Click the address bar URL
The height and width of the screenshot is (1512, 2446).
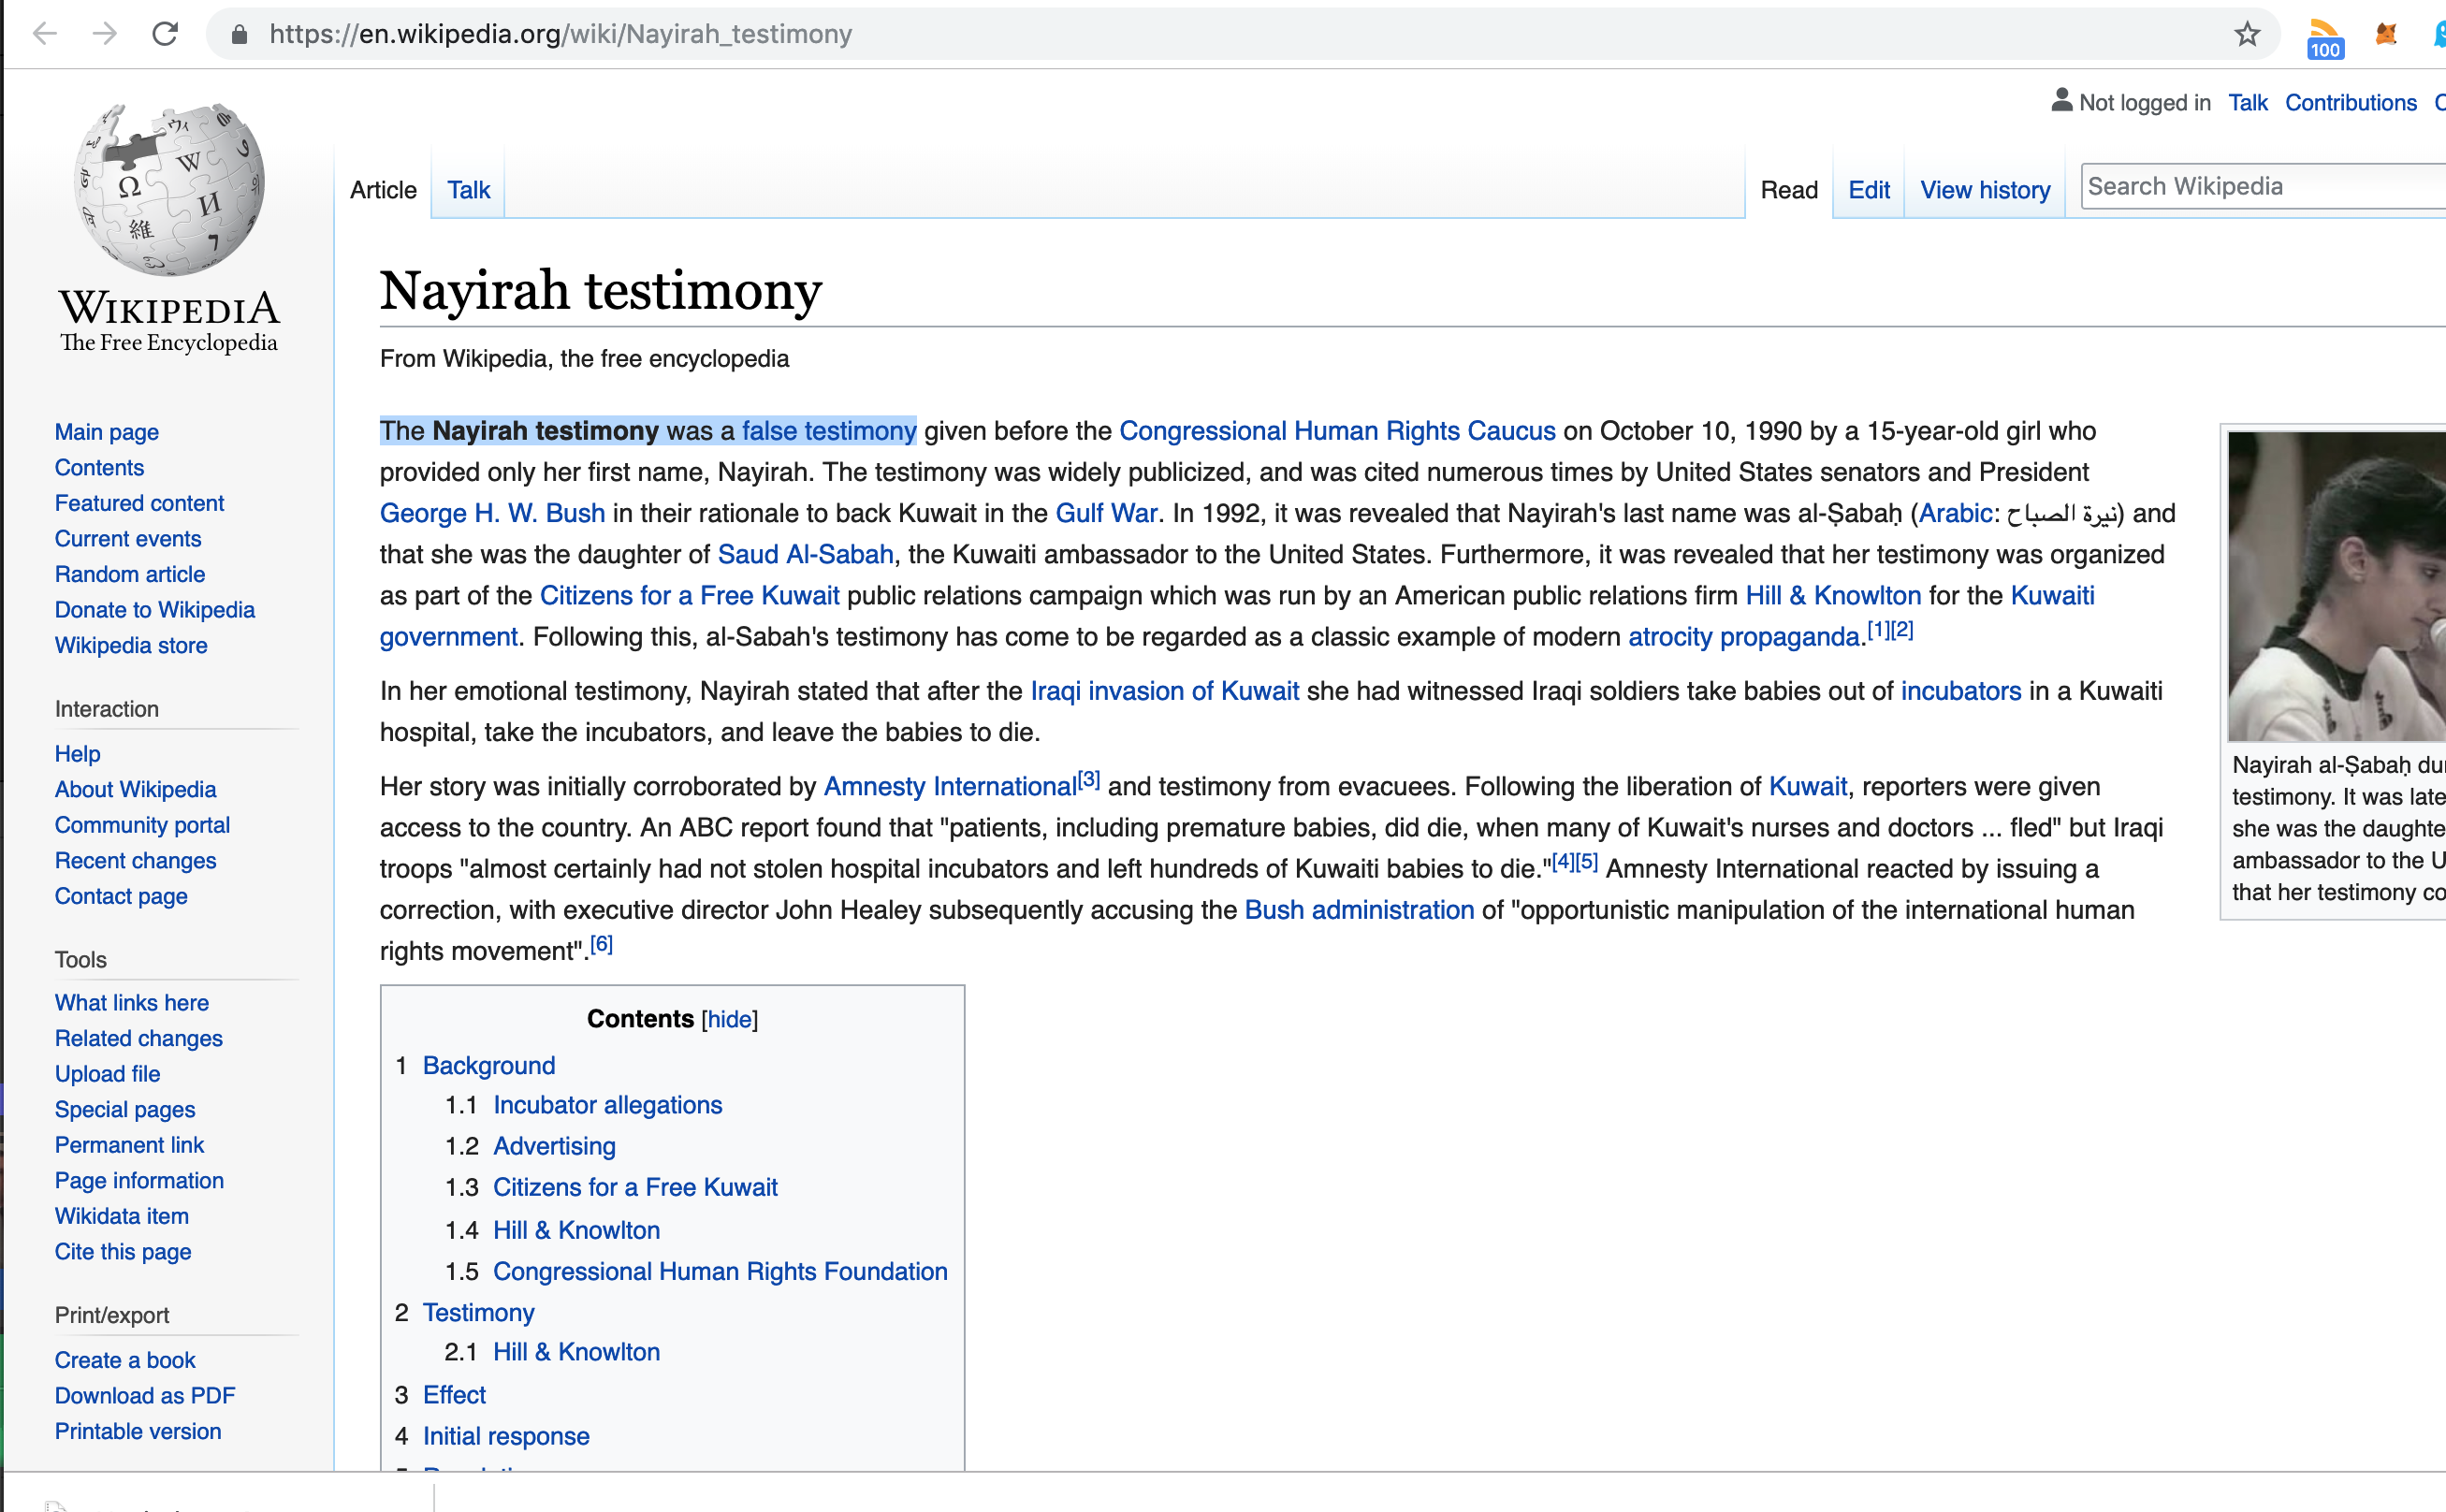click(560, 34)
